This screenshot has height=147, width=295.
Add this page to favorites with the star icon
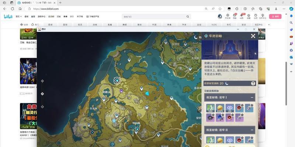tap(220, 9)
